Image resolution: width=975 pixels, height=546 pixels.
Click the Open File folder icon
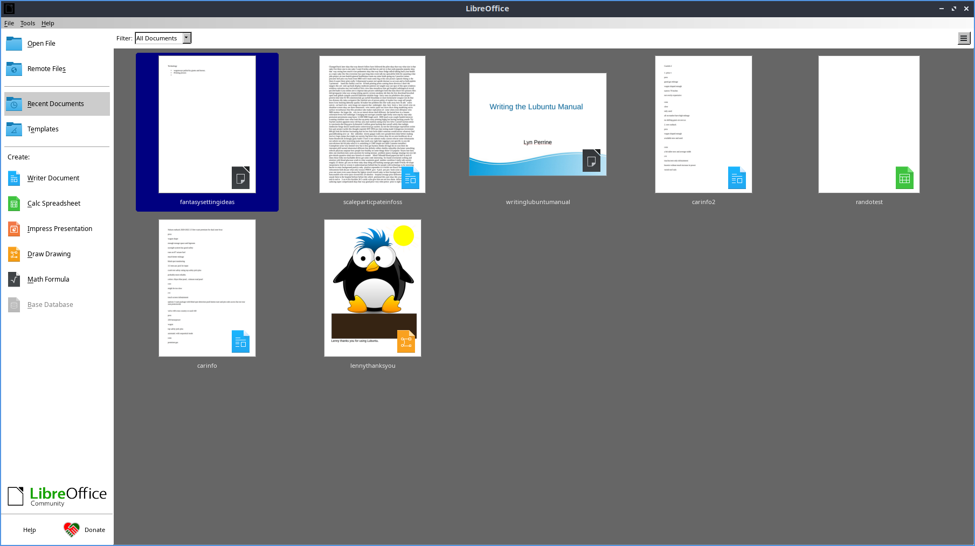[14, 44]
